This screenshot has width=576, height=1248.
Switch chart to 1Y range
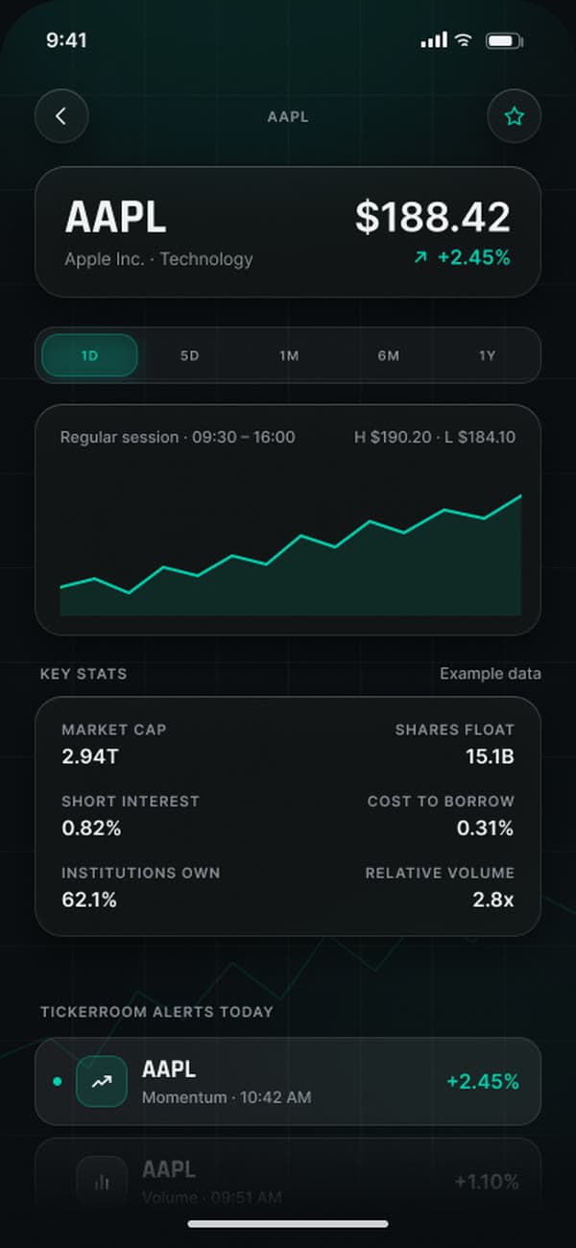(x=487, y=355)
